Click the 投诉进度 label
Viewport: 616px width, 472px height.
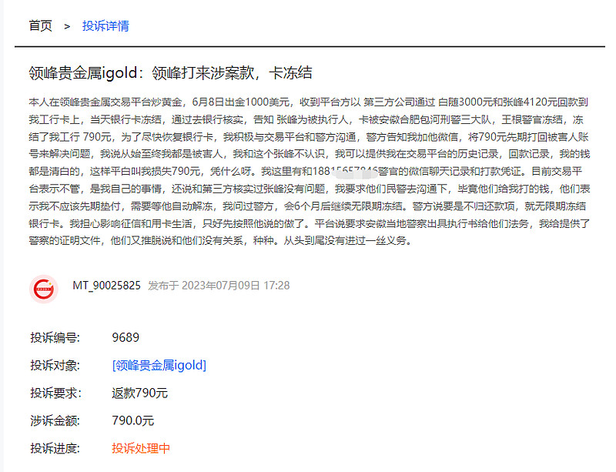coord(55,448)
